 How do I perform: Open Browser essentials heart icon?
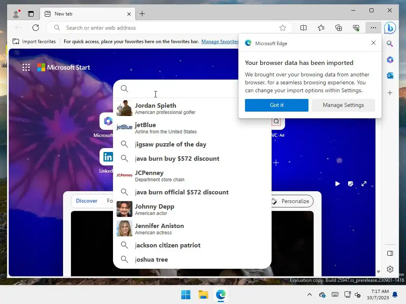(x=356, y=28)
